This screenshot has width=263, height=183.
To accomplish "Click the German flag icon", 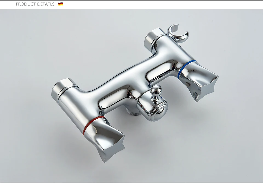I will point(61,4).
